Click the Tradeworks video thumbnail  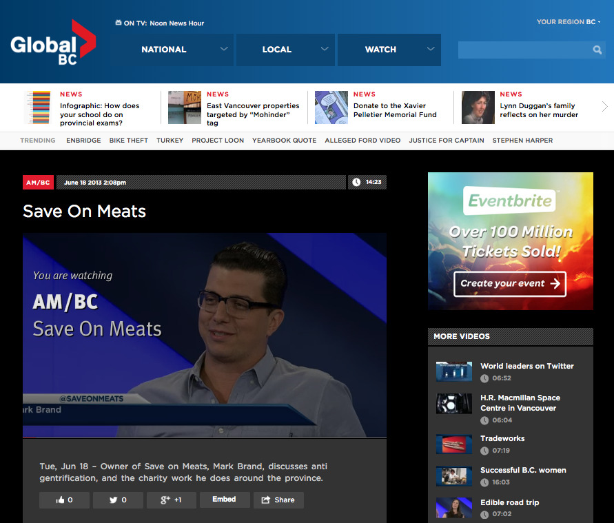pyautogui.click(x=454, y=444)
